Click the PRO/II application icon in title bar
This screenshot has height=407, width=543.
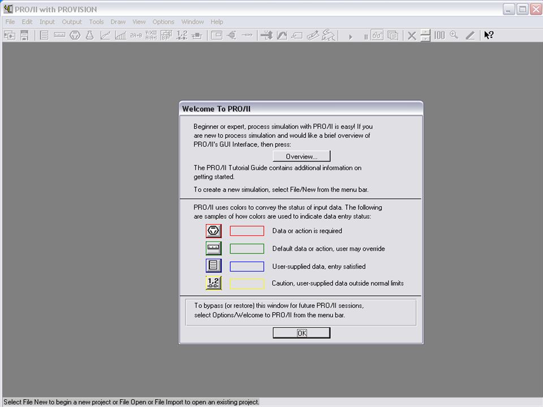(8, 9)
